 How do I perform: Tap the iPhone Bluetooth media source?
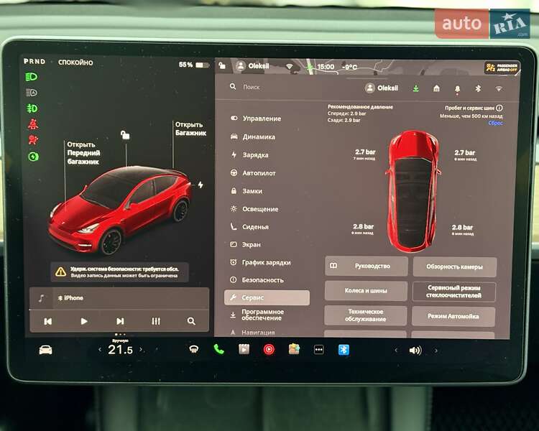coord(71,298)
